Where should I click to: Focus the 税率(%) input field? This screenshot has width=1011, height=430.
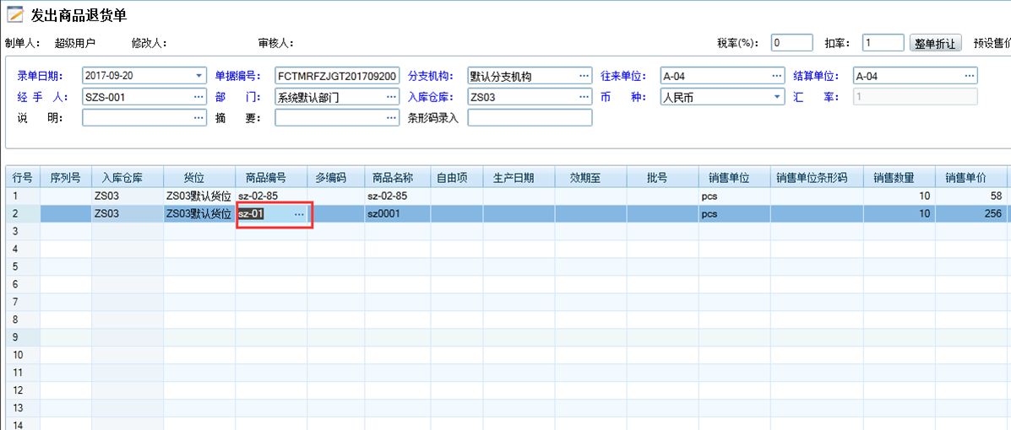point(791,43)
